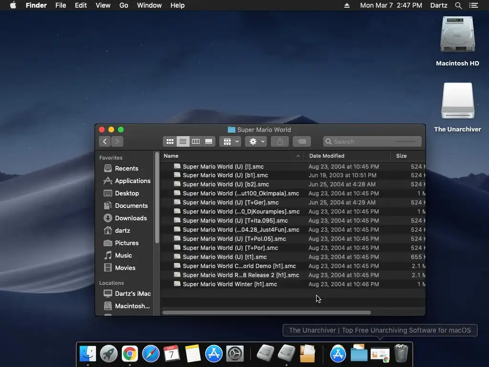Go forward with the right chevron button
489x367 pixels.
[117, 141]
